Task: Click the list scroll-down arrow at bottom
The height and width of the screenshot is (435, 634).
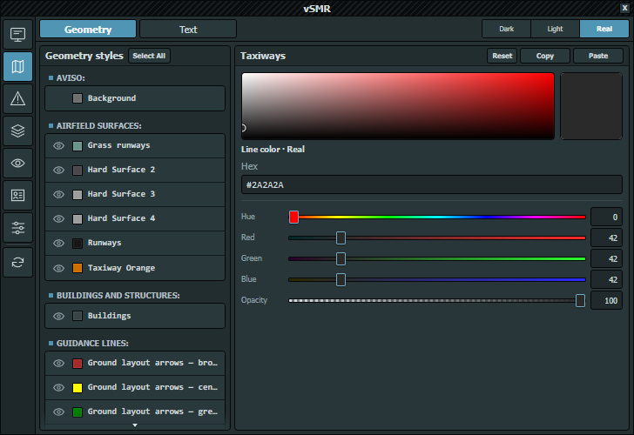Action: click(x=135, y=425)
